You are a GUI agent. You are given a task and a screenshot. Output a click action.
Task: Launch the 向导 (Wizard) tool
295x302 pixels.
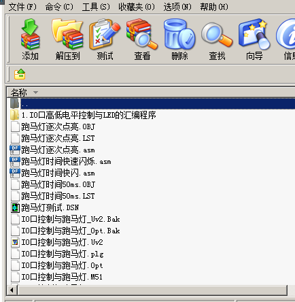[x=254, y=39]
